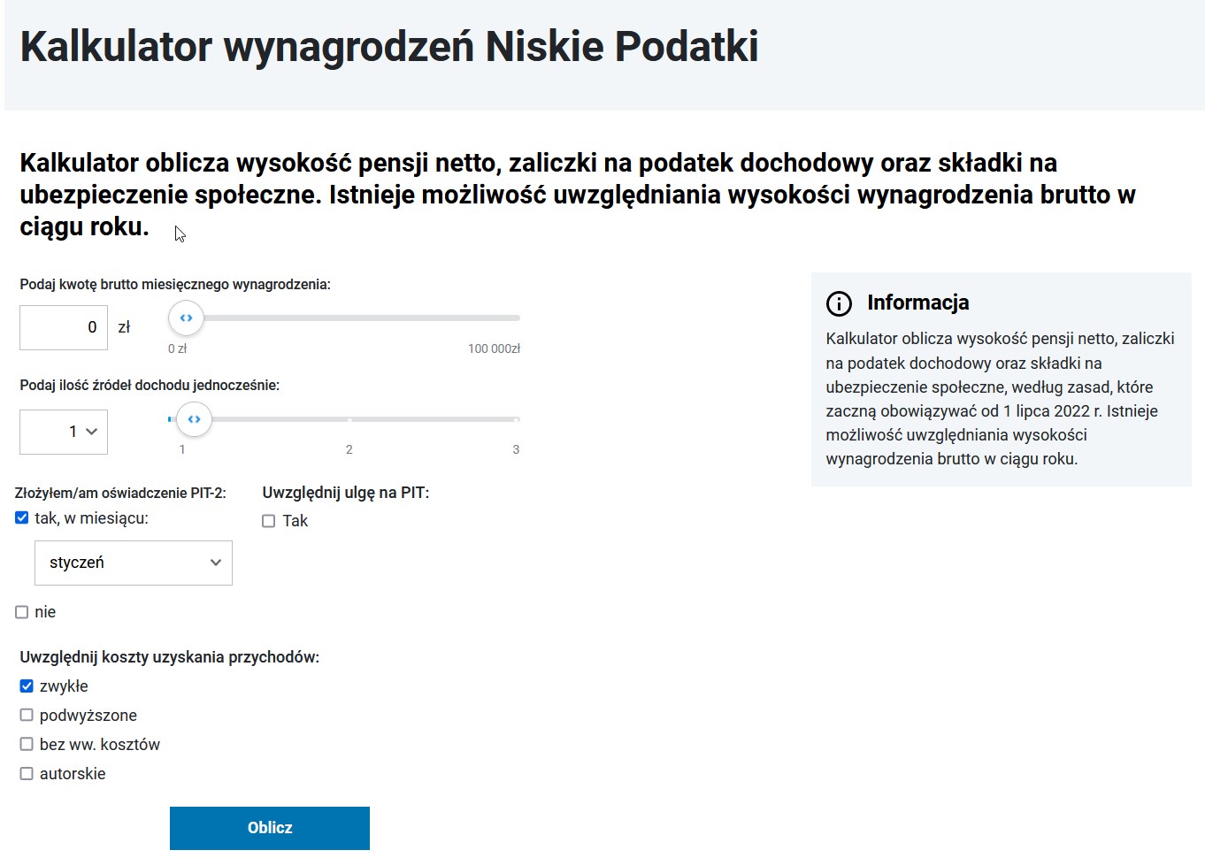Click the '0 zł' slider minimum label
This screenshot has height=858, width=1205.
click(x=178, y=349)
